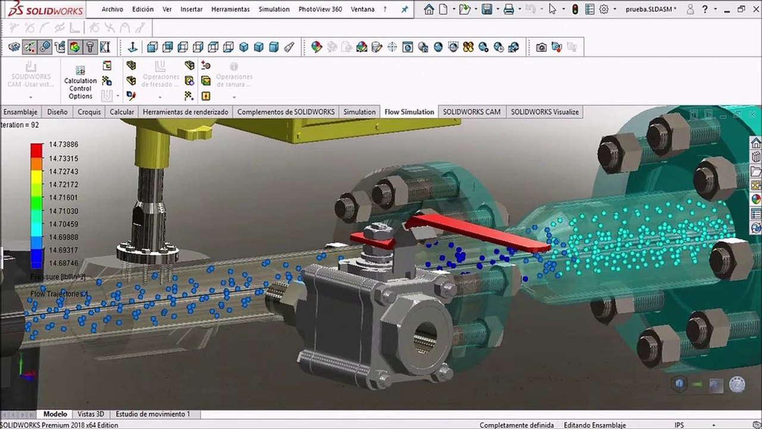Expand the Open file dropdown arrow

click(475, 10)
